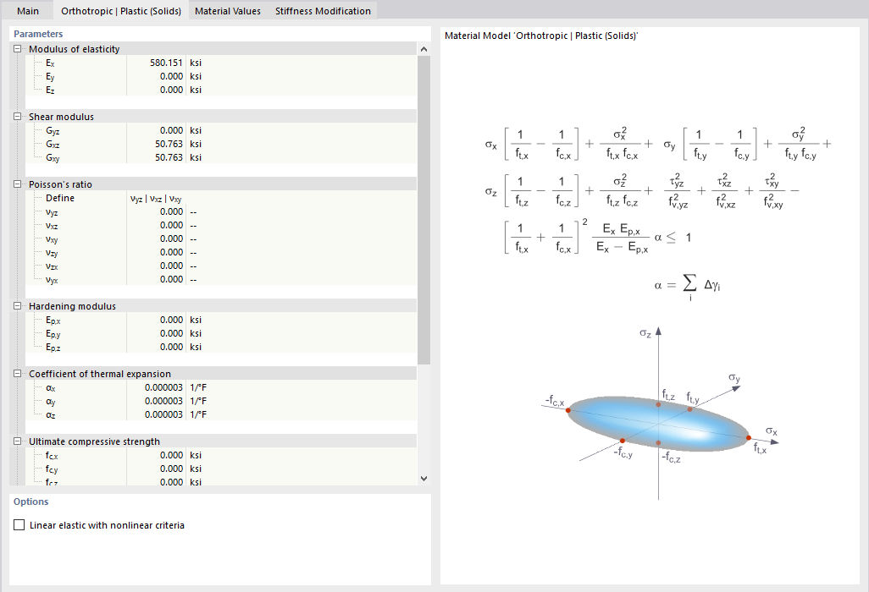This screenshot has width=869, height=592.
Task: Select the νzx Poisson's ratio value
Action: (x=157, y=266)
